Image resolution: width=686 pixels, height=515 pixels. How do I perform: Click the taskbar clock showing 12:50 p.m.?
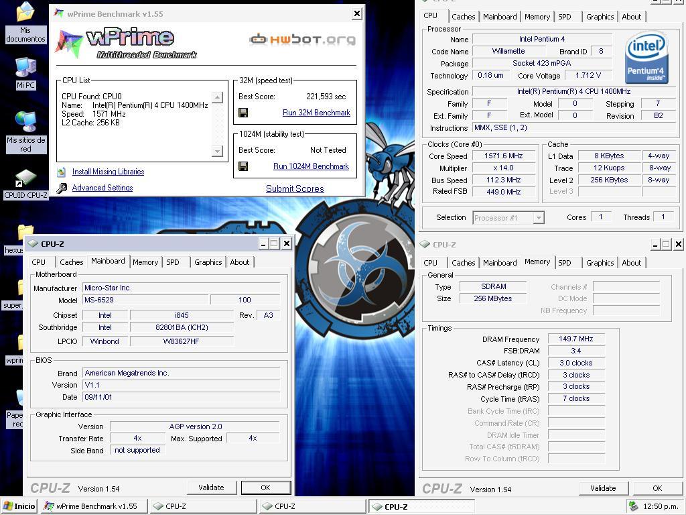tap(661, 506)
